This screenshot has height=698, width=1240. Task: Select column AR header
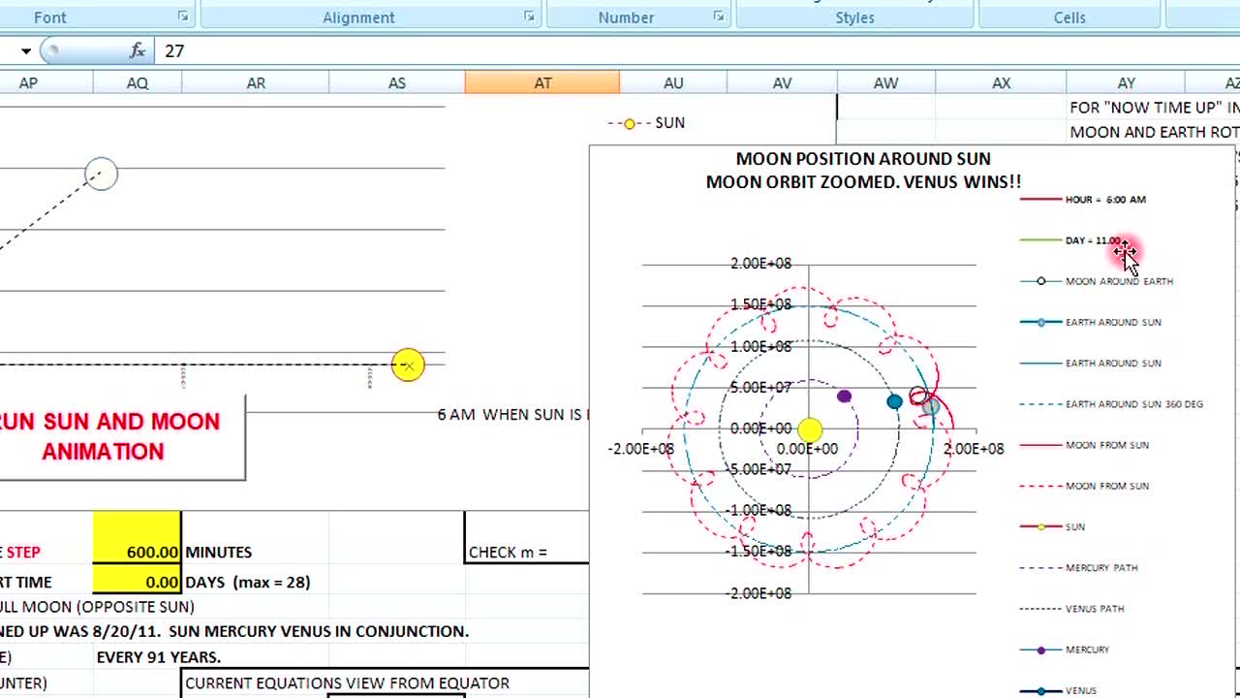256,83
